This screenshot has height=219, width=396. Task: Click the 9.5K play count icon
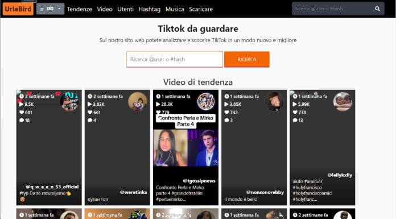click(21, 104)
